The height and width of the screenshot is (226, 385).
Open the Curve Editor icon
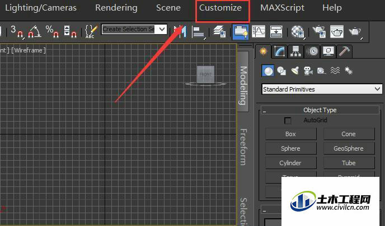(x=259, y=31)
